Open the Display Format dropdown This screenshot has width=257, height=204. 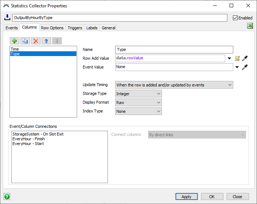(x=138, y=103)
